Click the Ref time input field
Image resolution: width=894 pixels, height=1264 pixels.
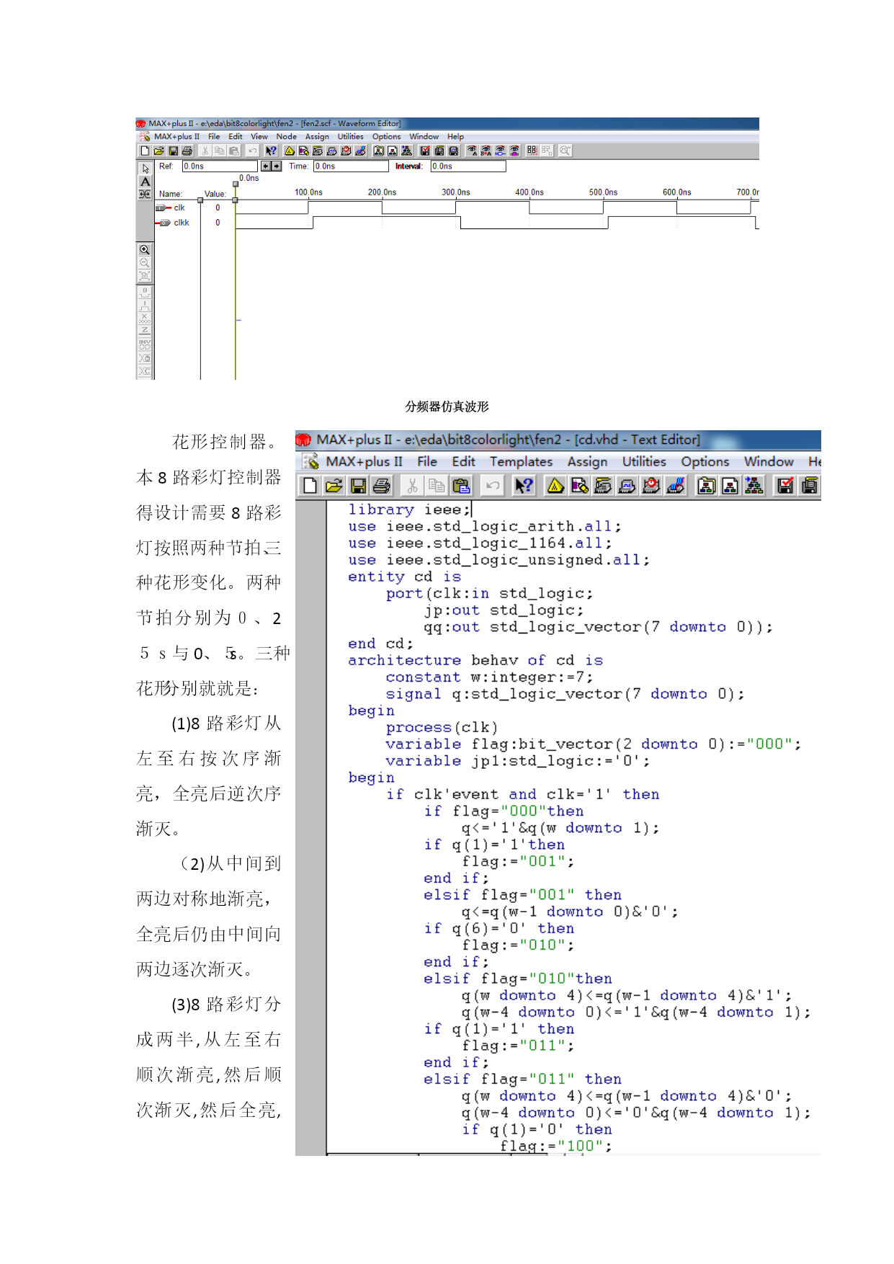click(x=220, y=166)
